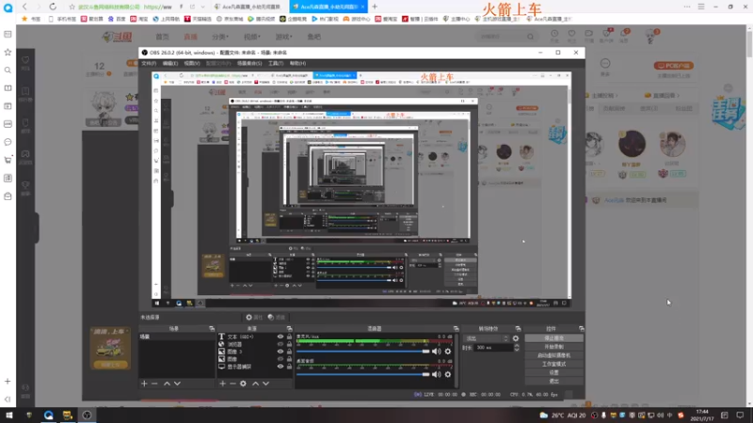Pop out the audio mixer dock
The width and height of the screenshot is (753, 423).
tap(456, 328)
